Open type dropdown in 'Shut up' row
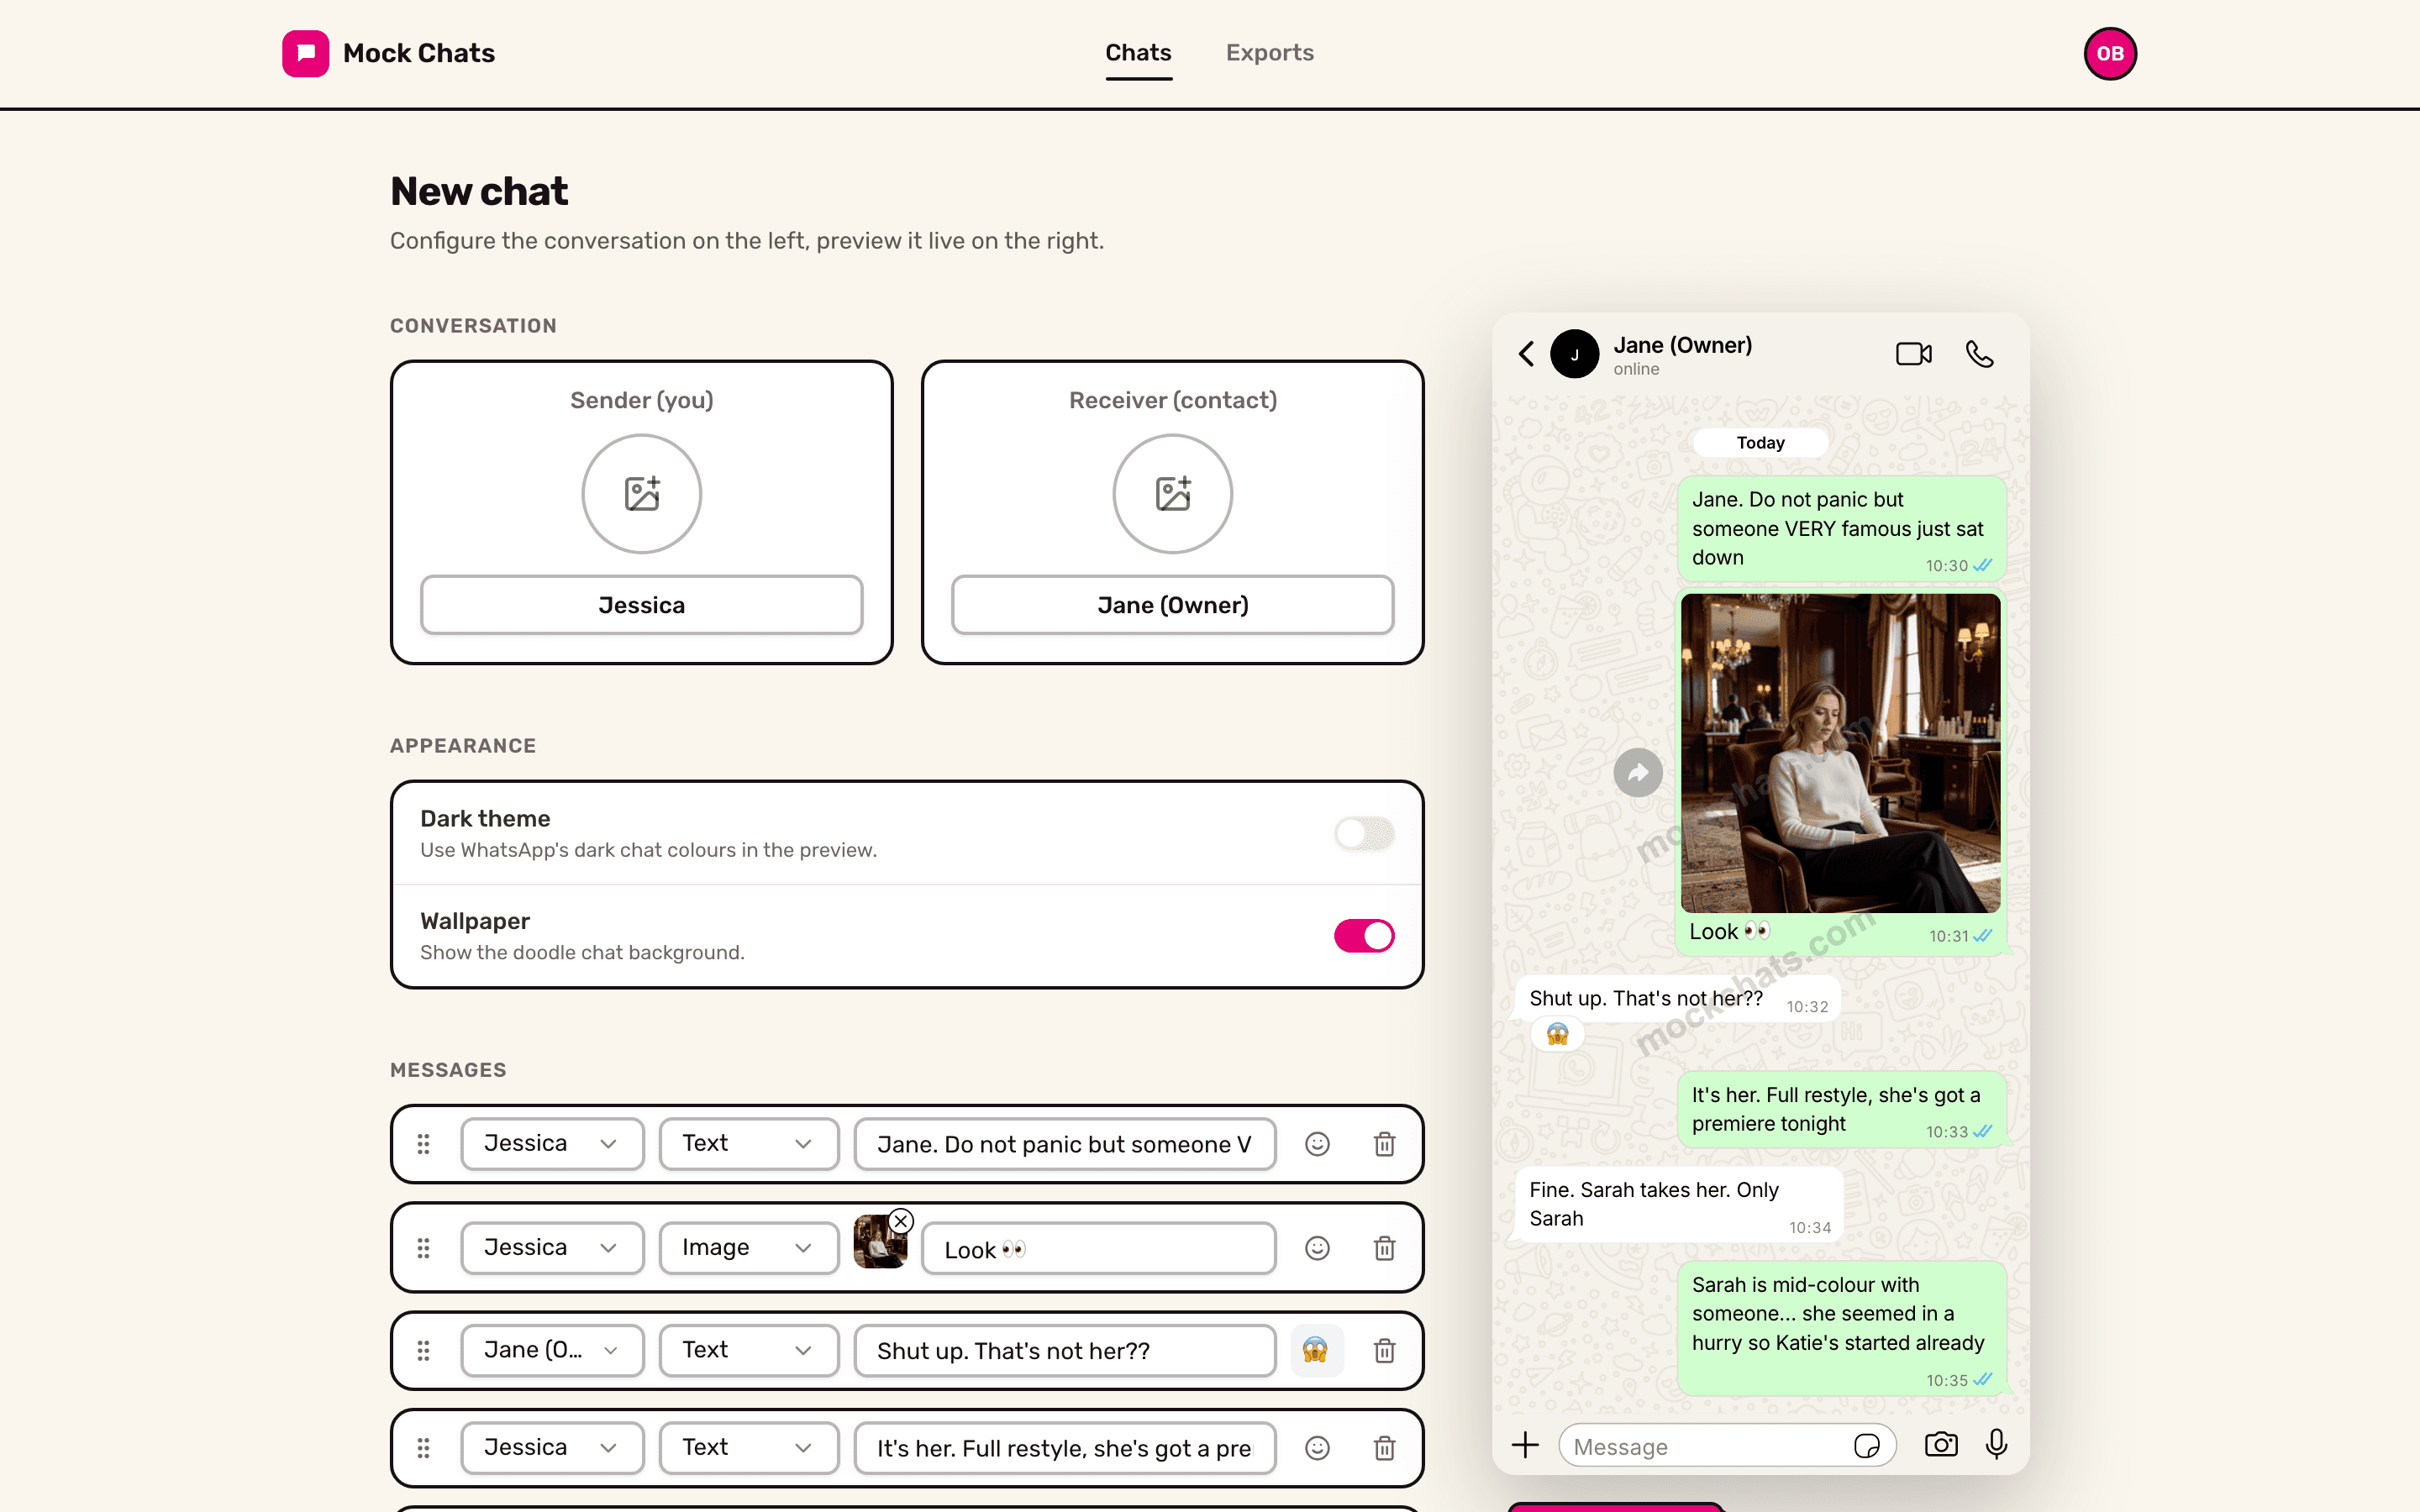 pos(749,1351)
